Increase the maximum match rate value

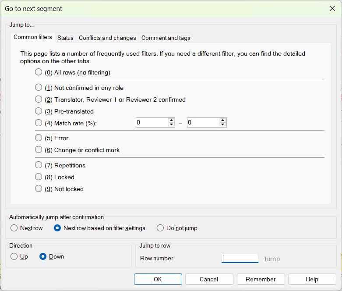223,121
